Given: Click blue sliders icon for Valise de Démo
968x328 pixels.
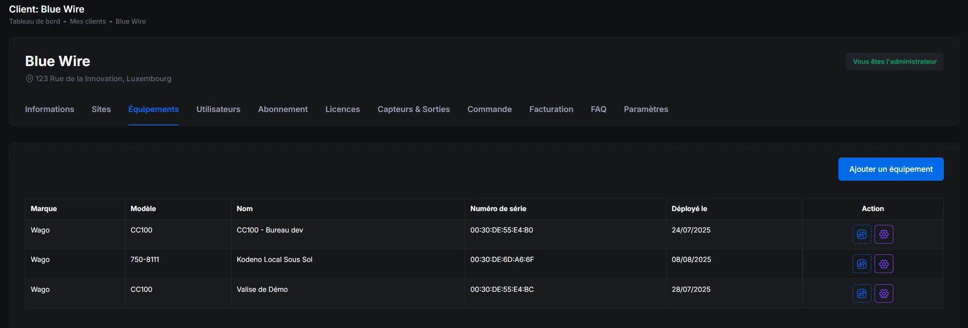Looking at the screenshot, I should click(862, 293).
